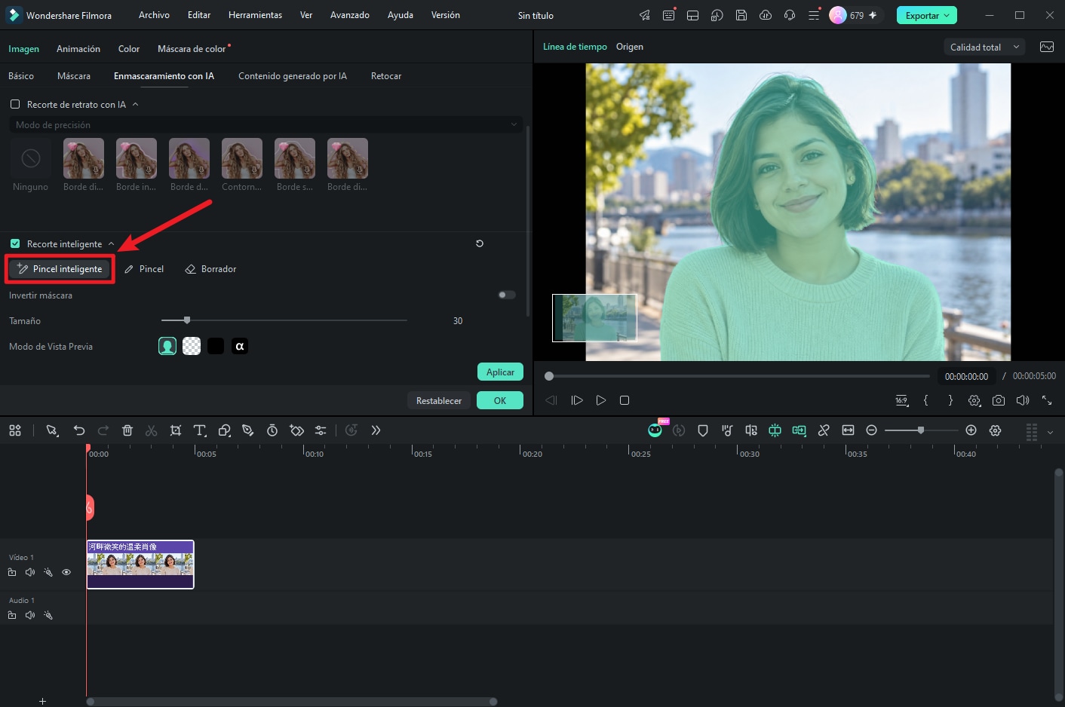1065x707 pixels.
Task: Mute the Audio 1 track
Action: coord(30,615)
